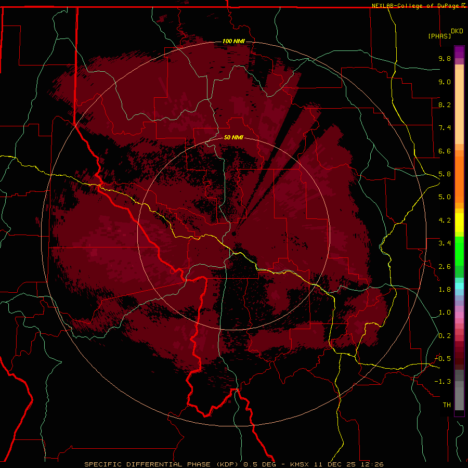Click the [PHAS] unit label
This screenshot has width=468, height=468.
[x=439, y=36]
